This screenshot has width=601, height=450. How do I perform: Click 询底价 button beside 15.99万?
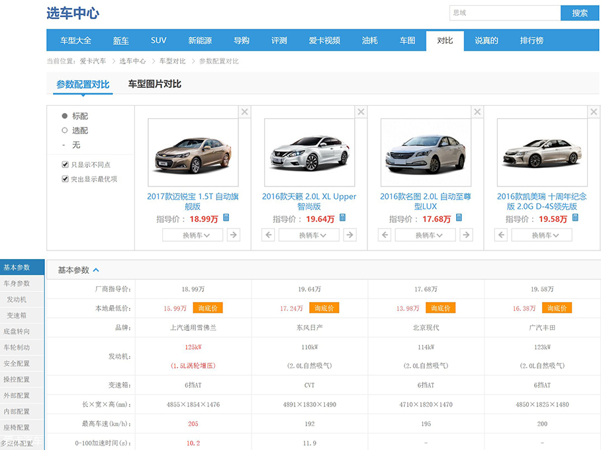[208, 308]
